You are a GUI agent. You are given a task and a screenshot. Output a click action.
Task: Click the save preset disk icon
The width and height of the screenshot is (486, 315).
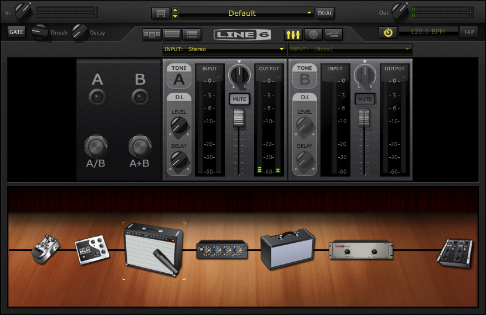pyautogui.click(x=160, y=13)
